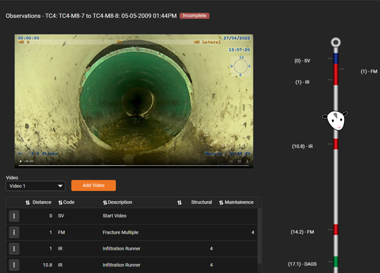Open row menu for Infiltration Runner at 10.8
The height and width of the screenshot is (273, 380).
pos(14,265)
